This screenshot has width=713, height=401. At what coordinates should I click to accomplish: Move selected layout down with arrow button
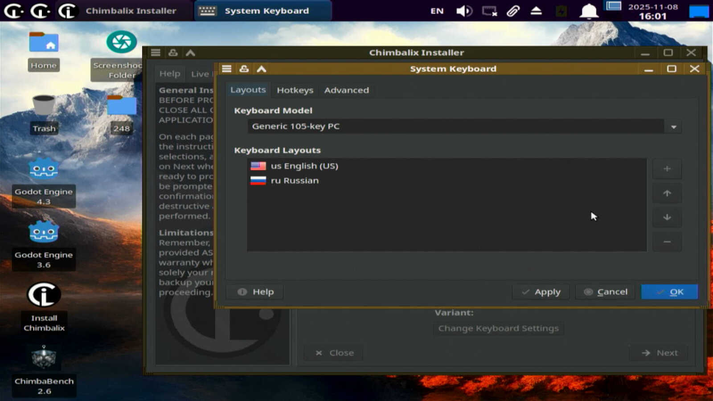[667, 217]
